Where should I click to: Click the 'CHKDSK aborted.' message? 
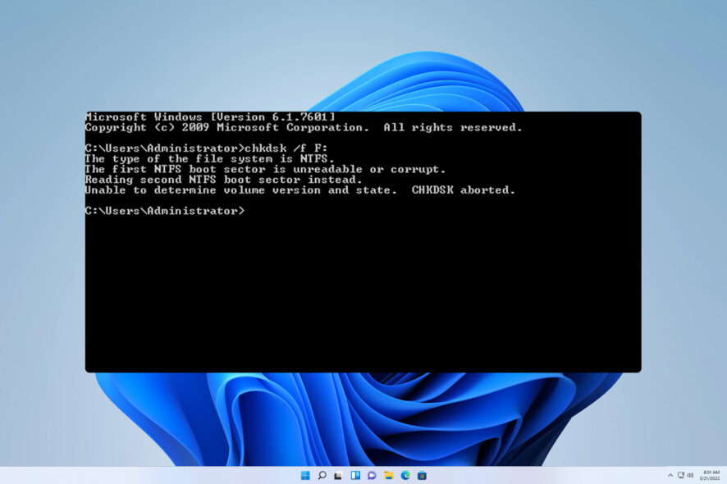point(463,190)
